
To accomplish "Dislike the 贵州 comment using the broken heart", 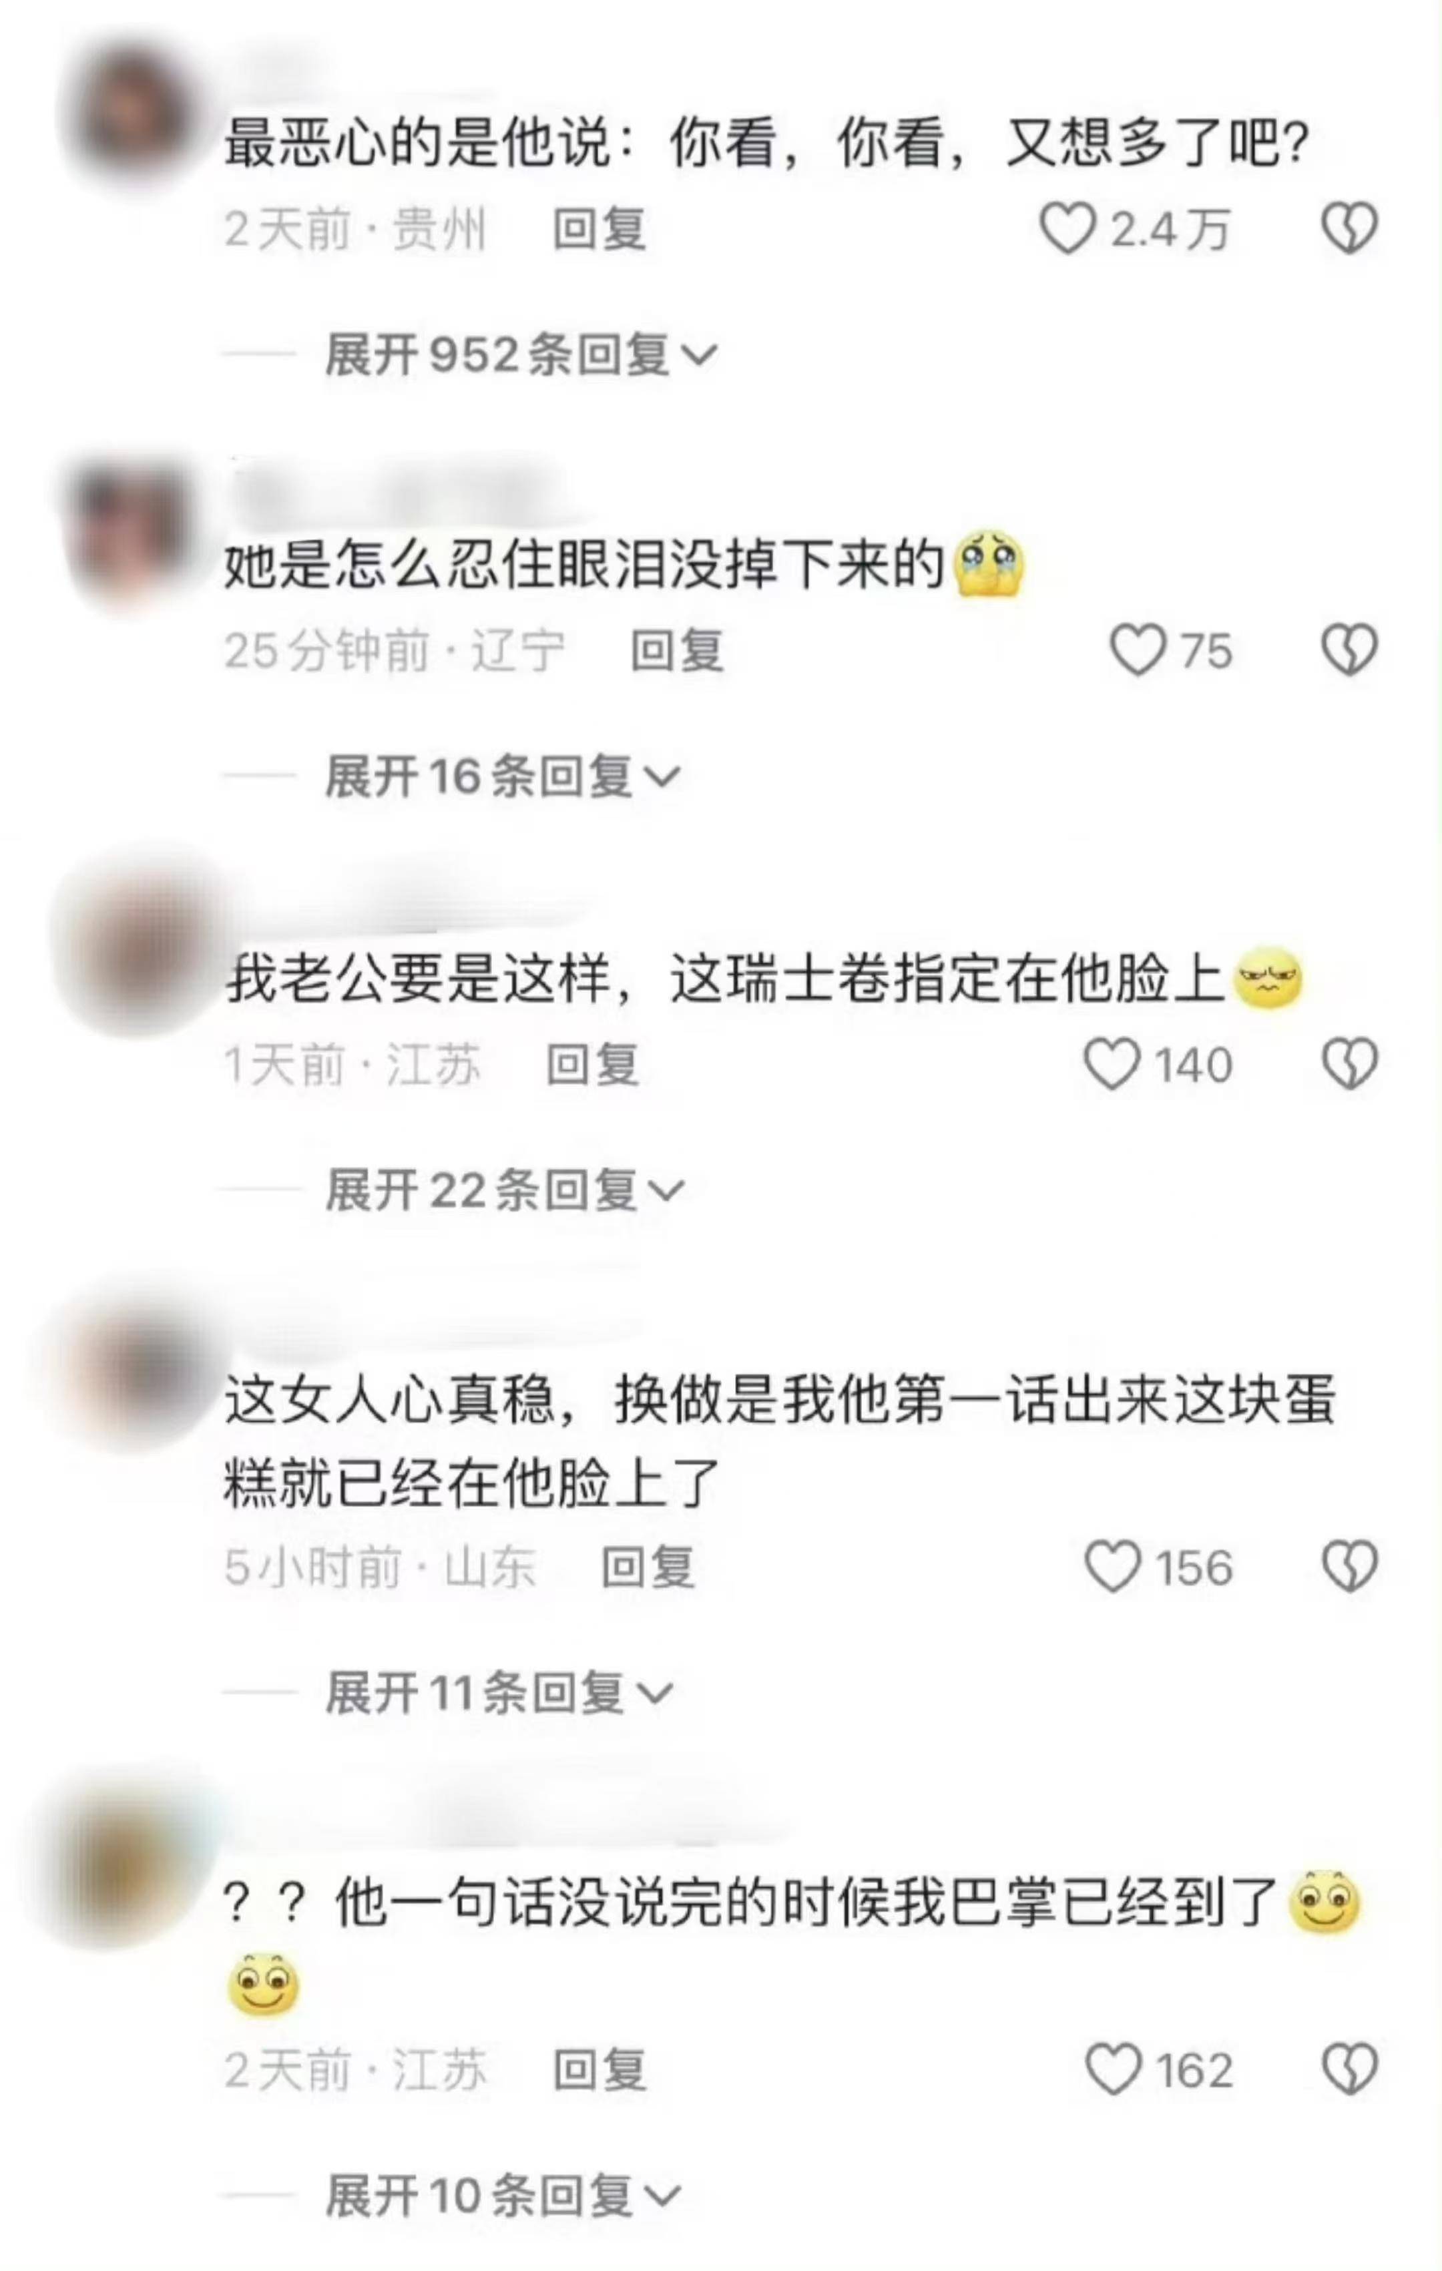I will click(x=1350, y=229).
